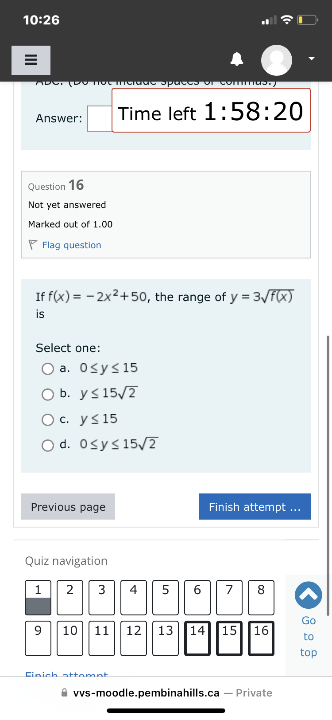Select answer option a
Screen dimensions: 332x720
click(47, 368)
